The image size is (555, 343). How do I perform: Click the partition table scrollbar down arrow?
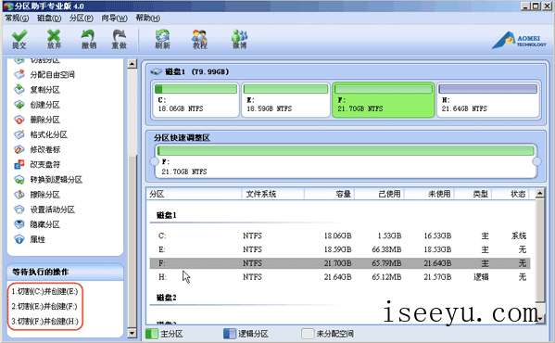click(x=540, y=318)
